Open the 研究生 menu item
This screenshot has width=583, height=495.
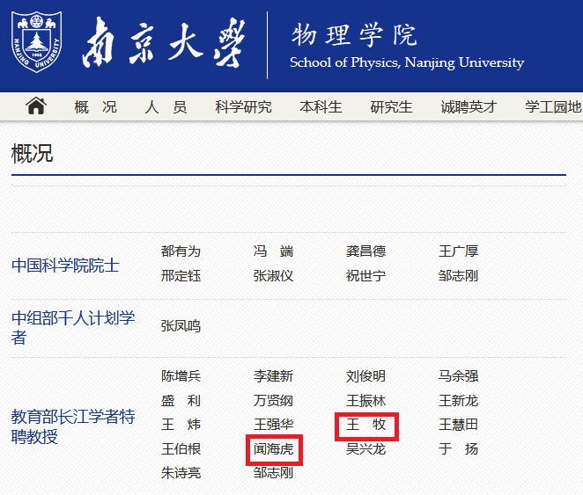coord(391,107)
